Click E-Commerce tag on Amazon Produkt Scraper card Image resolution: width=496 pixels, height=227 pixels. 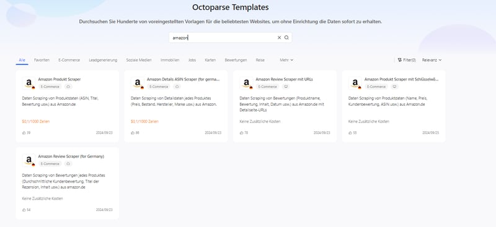50,87
